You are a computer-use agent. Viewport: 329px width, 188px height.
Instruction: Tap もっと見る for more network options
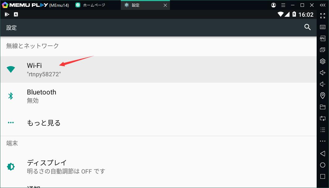pos(158,123)
